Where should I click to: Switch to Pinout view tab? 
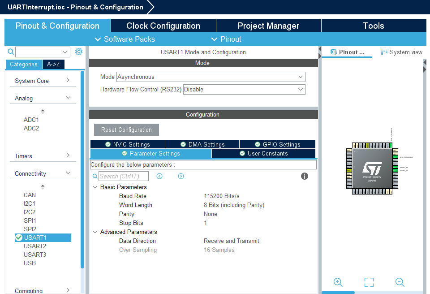click(x=347, y=52)
